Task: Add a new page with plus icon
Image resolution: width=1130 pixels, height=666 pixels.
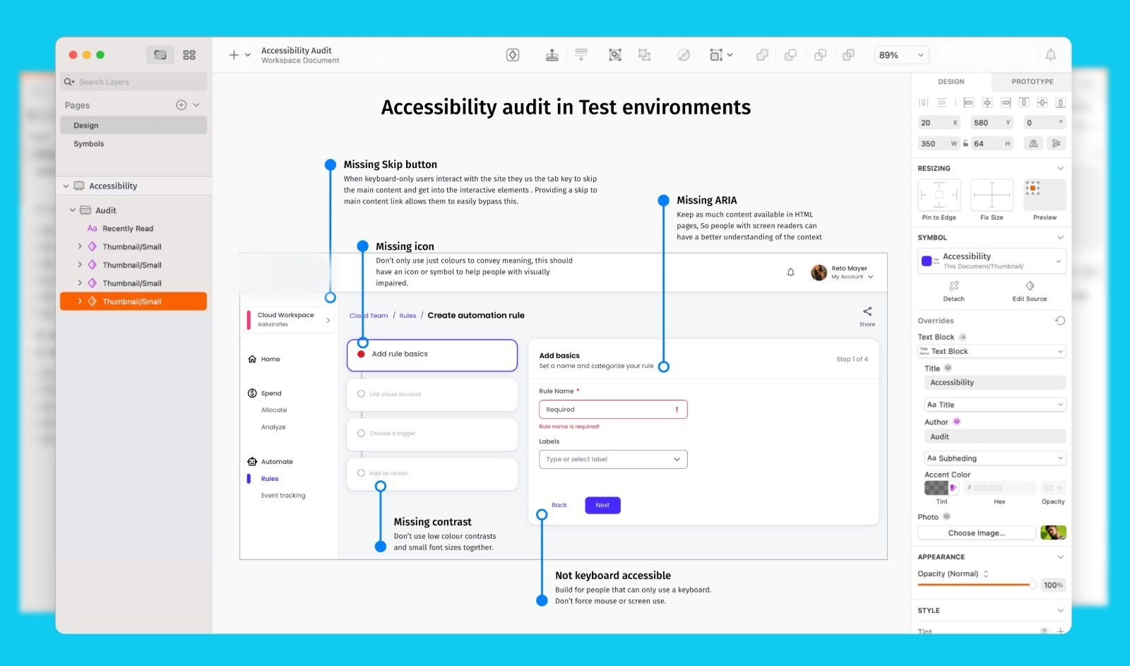Action: click(181, 105)
